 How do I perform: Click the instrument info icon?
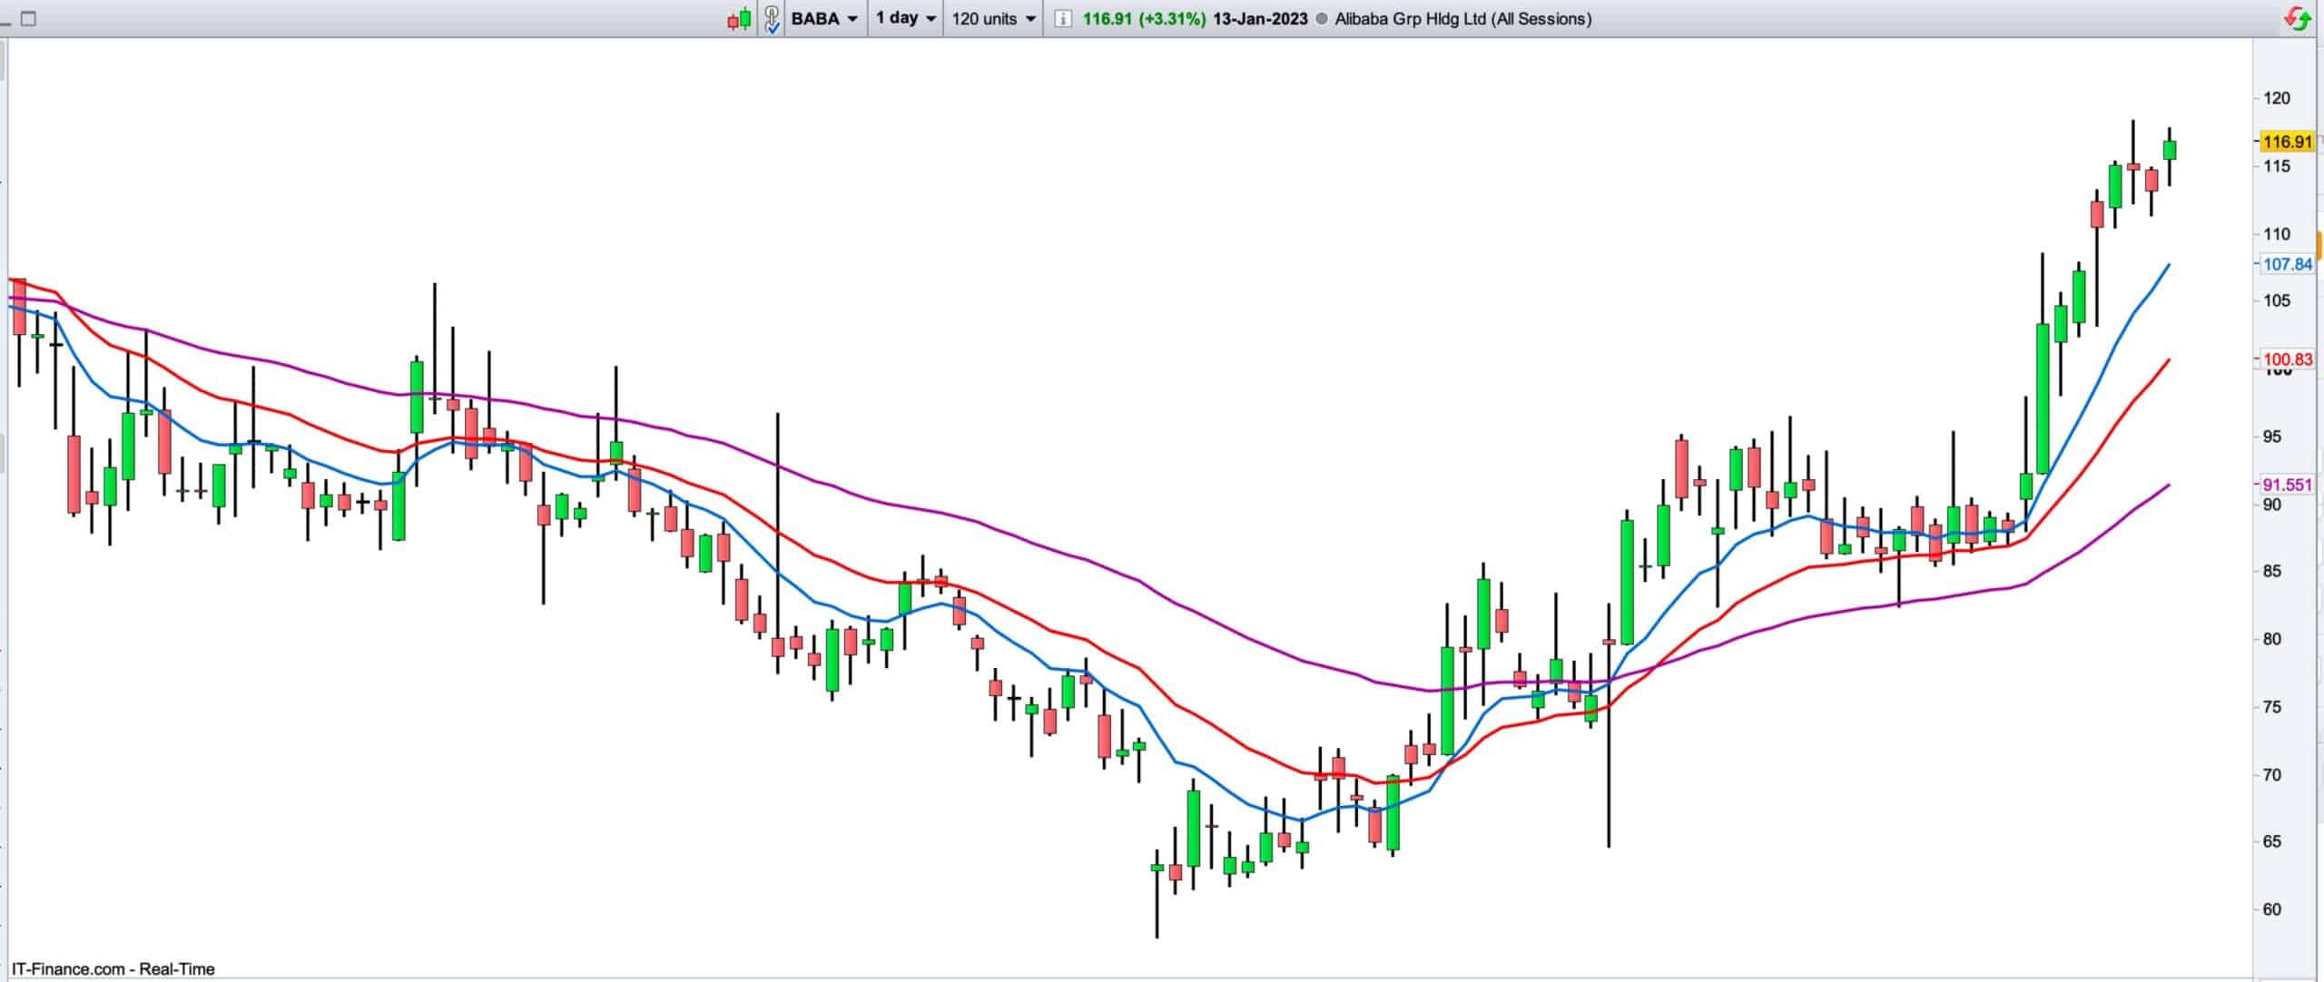(x=1062, y=18)
